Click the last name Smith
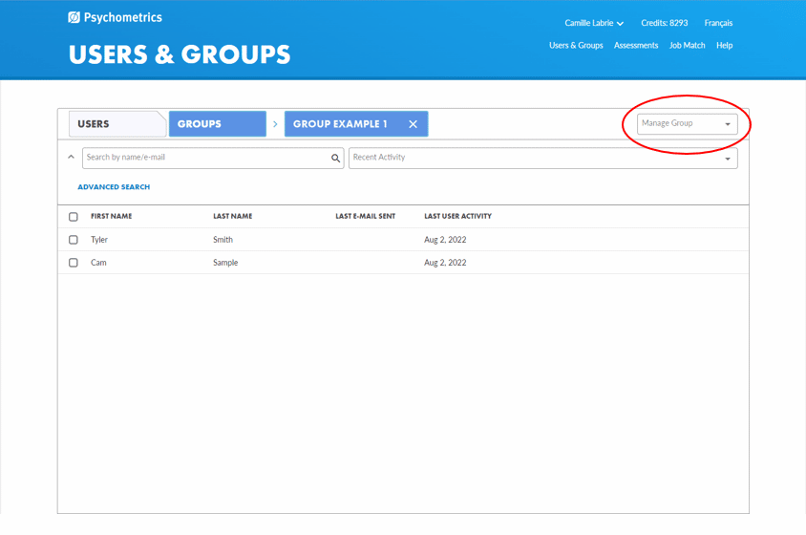The height and width of the screenshot is (535, 806). point(223,240)
